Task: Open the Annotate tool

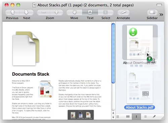Action: tap(123, 12)
